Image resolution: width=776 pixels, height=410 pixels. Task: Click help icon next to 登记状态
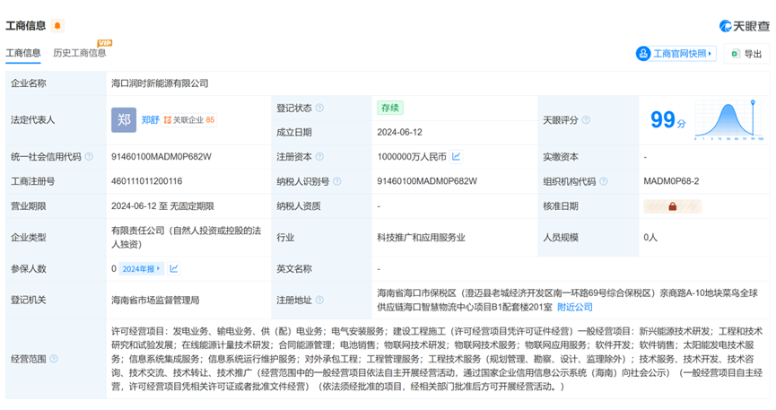click(320, 108)
